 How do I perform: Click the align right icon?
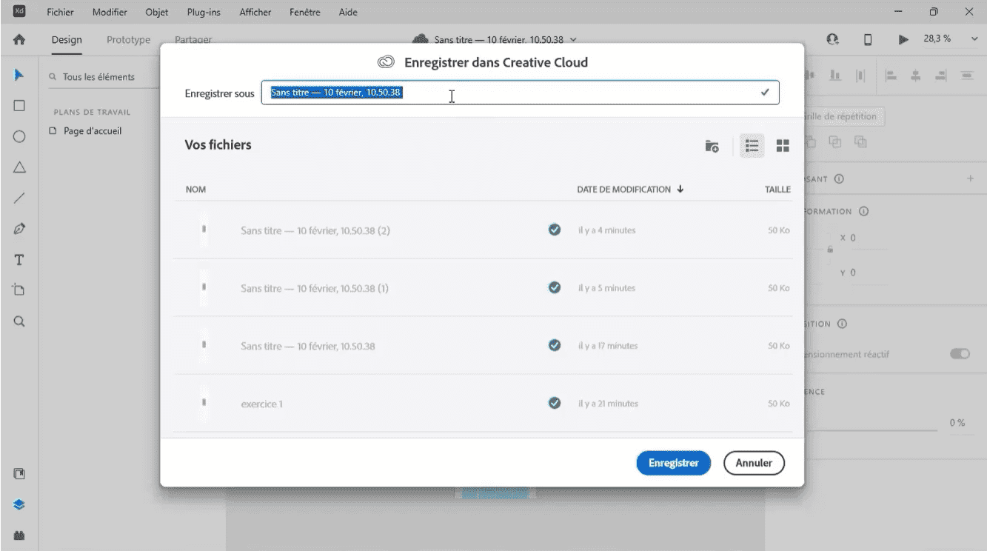941,75
